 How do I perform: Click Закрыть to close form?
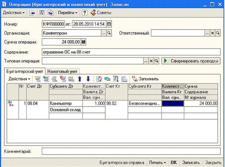(x=213, y=163)
